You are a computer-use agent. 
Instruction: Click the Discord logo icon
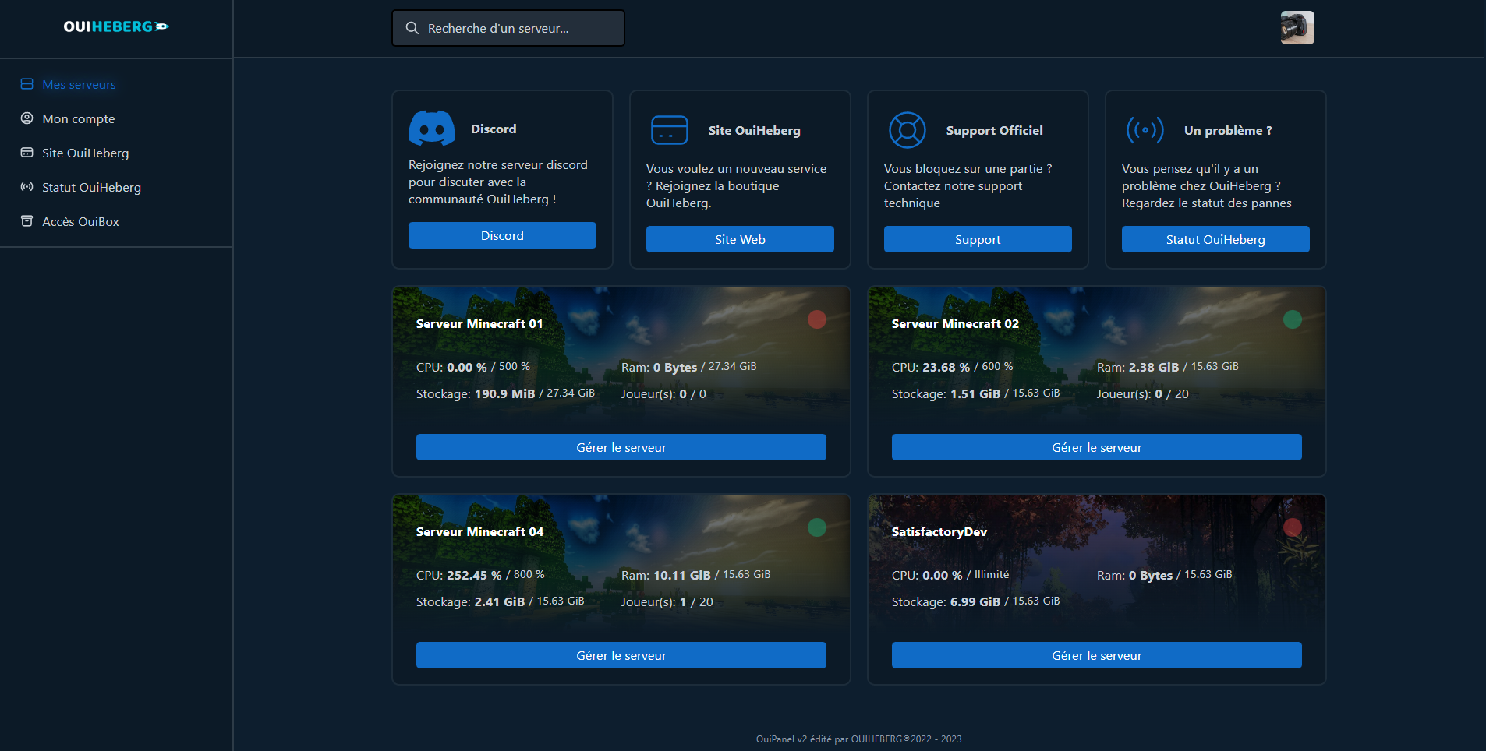coord(432,129)
